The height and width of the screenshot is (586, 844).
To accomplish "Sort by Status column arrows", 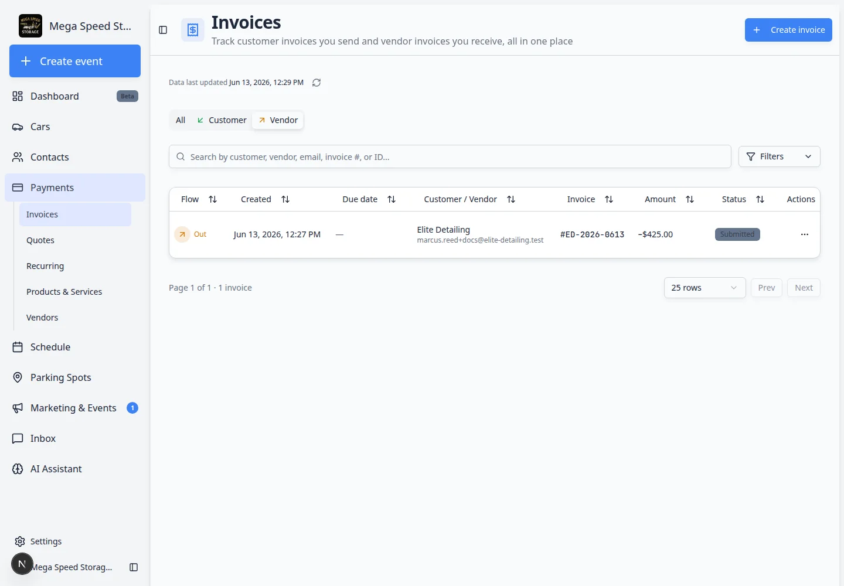I will coord(760,199).
